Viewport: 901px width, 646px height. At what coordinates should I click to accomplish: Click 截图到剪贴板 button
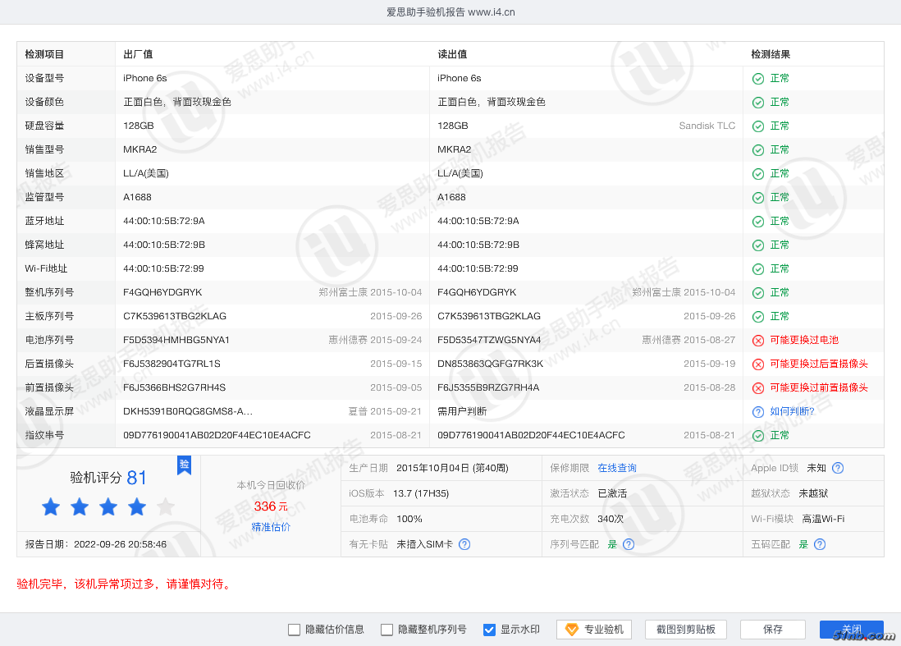coord(686,630)
